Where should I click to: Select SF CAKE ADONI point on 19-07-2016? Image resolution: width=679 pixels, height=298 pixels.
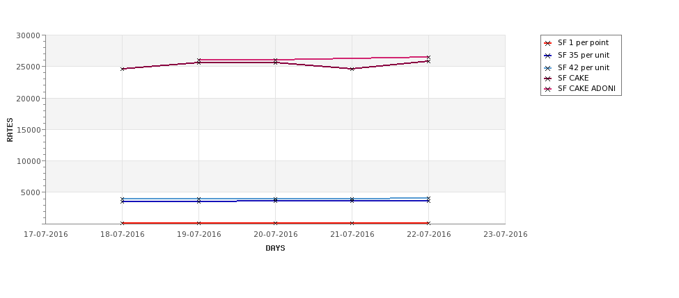[x=198, y=60]
